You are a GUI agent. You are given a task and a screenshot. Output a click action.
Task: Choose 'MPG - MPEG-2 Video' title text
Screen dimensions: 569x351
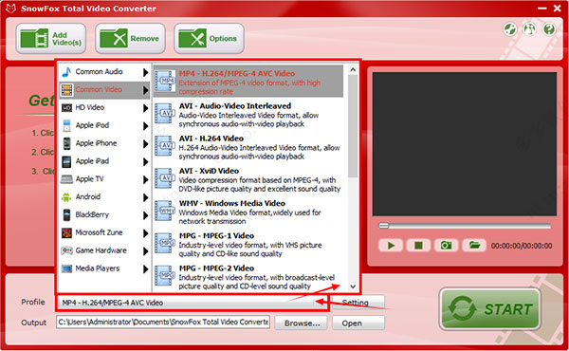pyautogui.click(x=216, y=268)
